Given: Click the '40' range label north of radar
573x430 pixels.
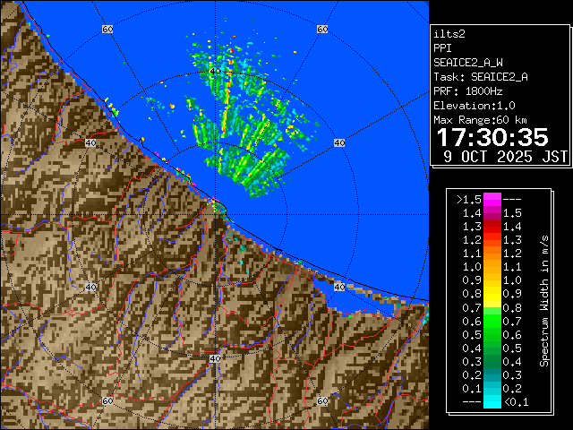Looking at the screenshot, I should tap(215, 70).
